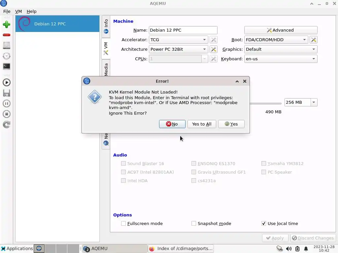Start the virtual machine with play icon
This screenshot has height=253, width=338.
[x=7, y=82]
